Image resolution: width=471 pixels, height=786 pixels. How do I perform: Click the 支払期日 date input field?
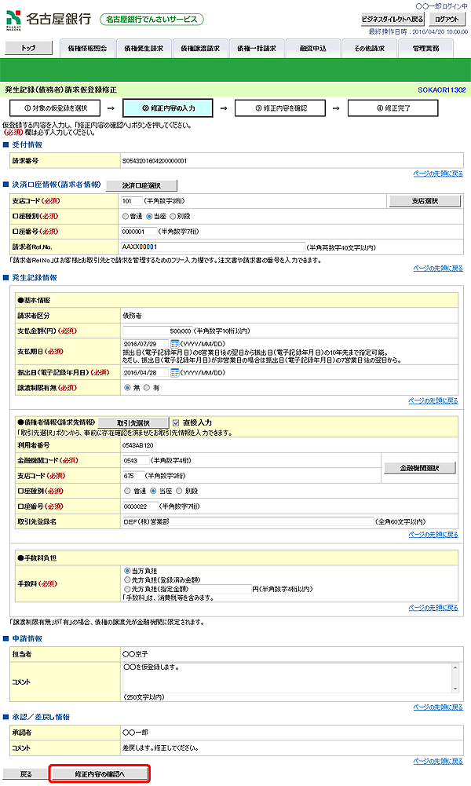146,344
